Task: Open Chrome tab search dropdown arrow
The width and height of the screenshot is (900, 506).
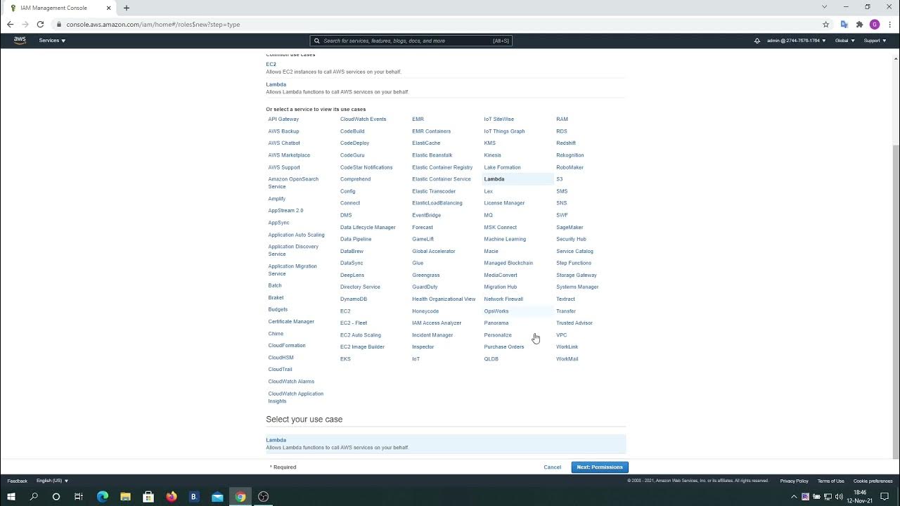Action: [x=824, y=7]
